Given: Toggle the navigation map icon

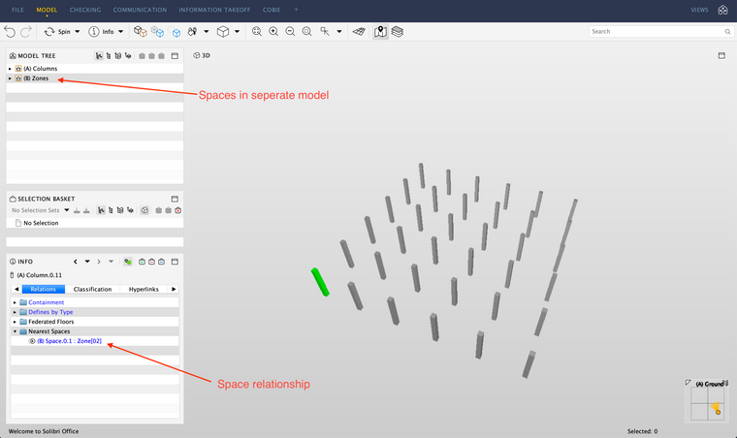Looking at the screenshot, I should [380, 31].
